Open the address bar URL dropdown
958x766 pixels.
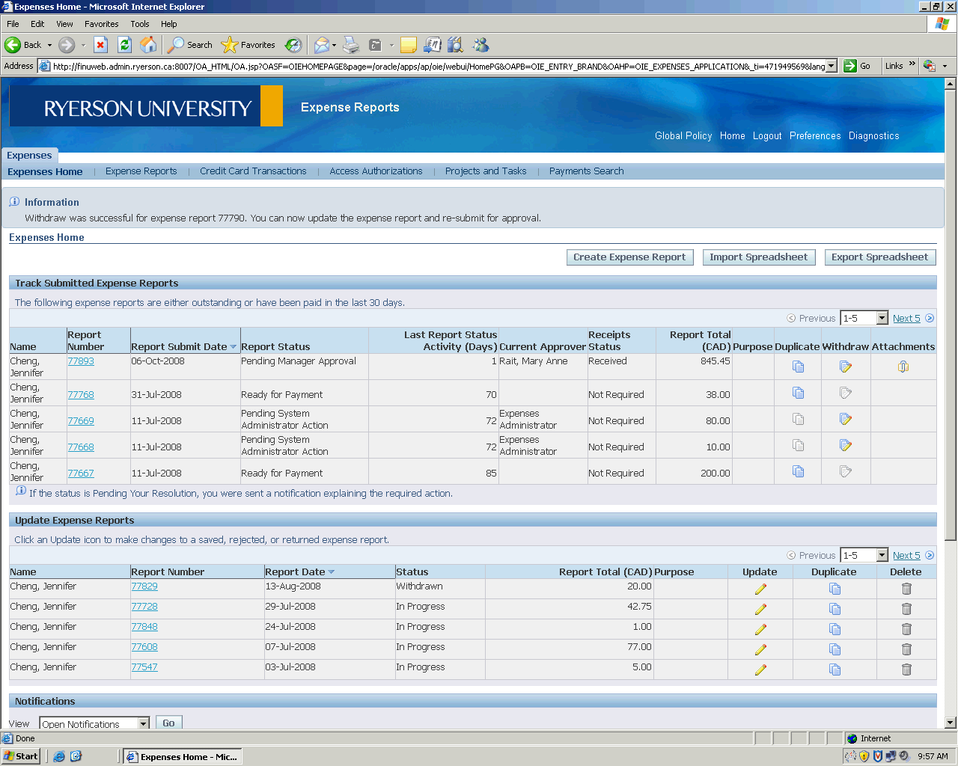[x=831, y=66]
